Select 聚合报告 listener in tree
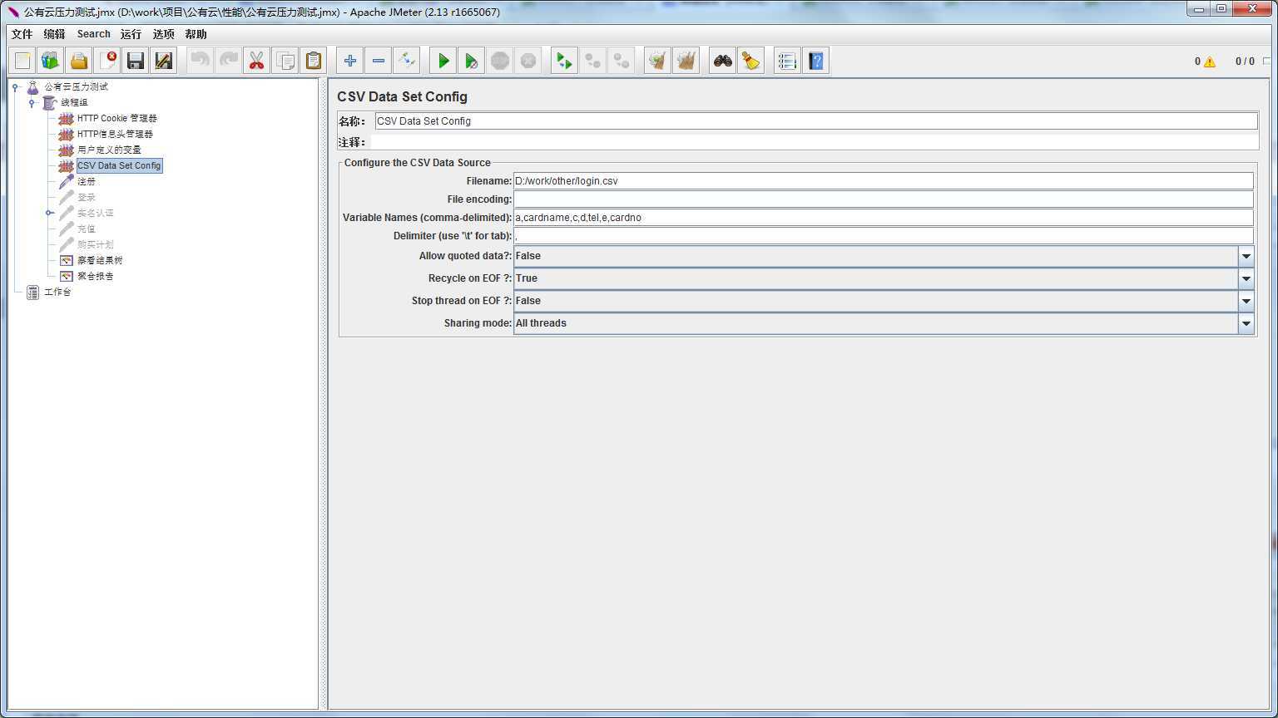1278x718 pixels. (x=95, y=276)
